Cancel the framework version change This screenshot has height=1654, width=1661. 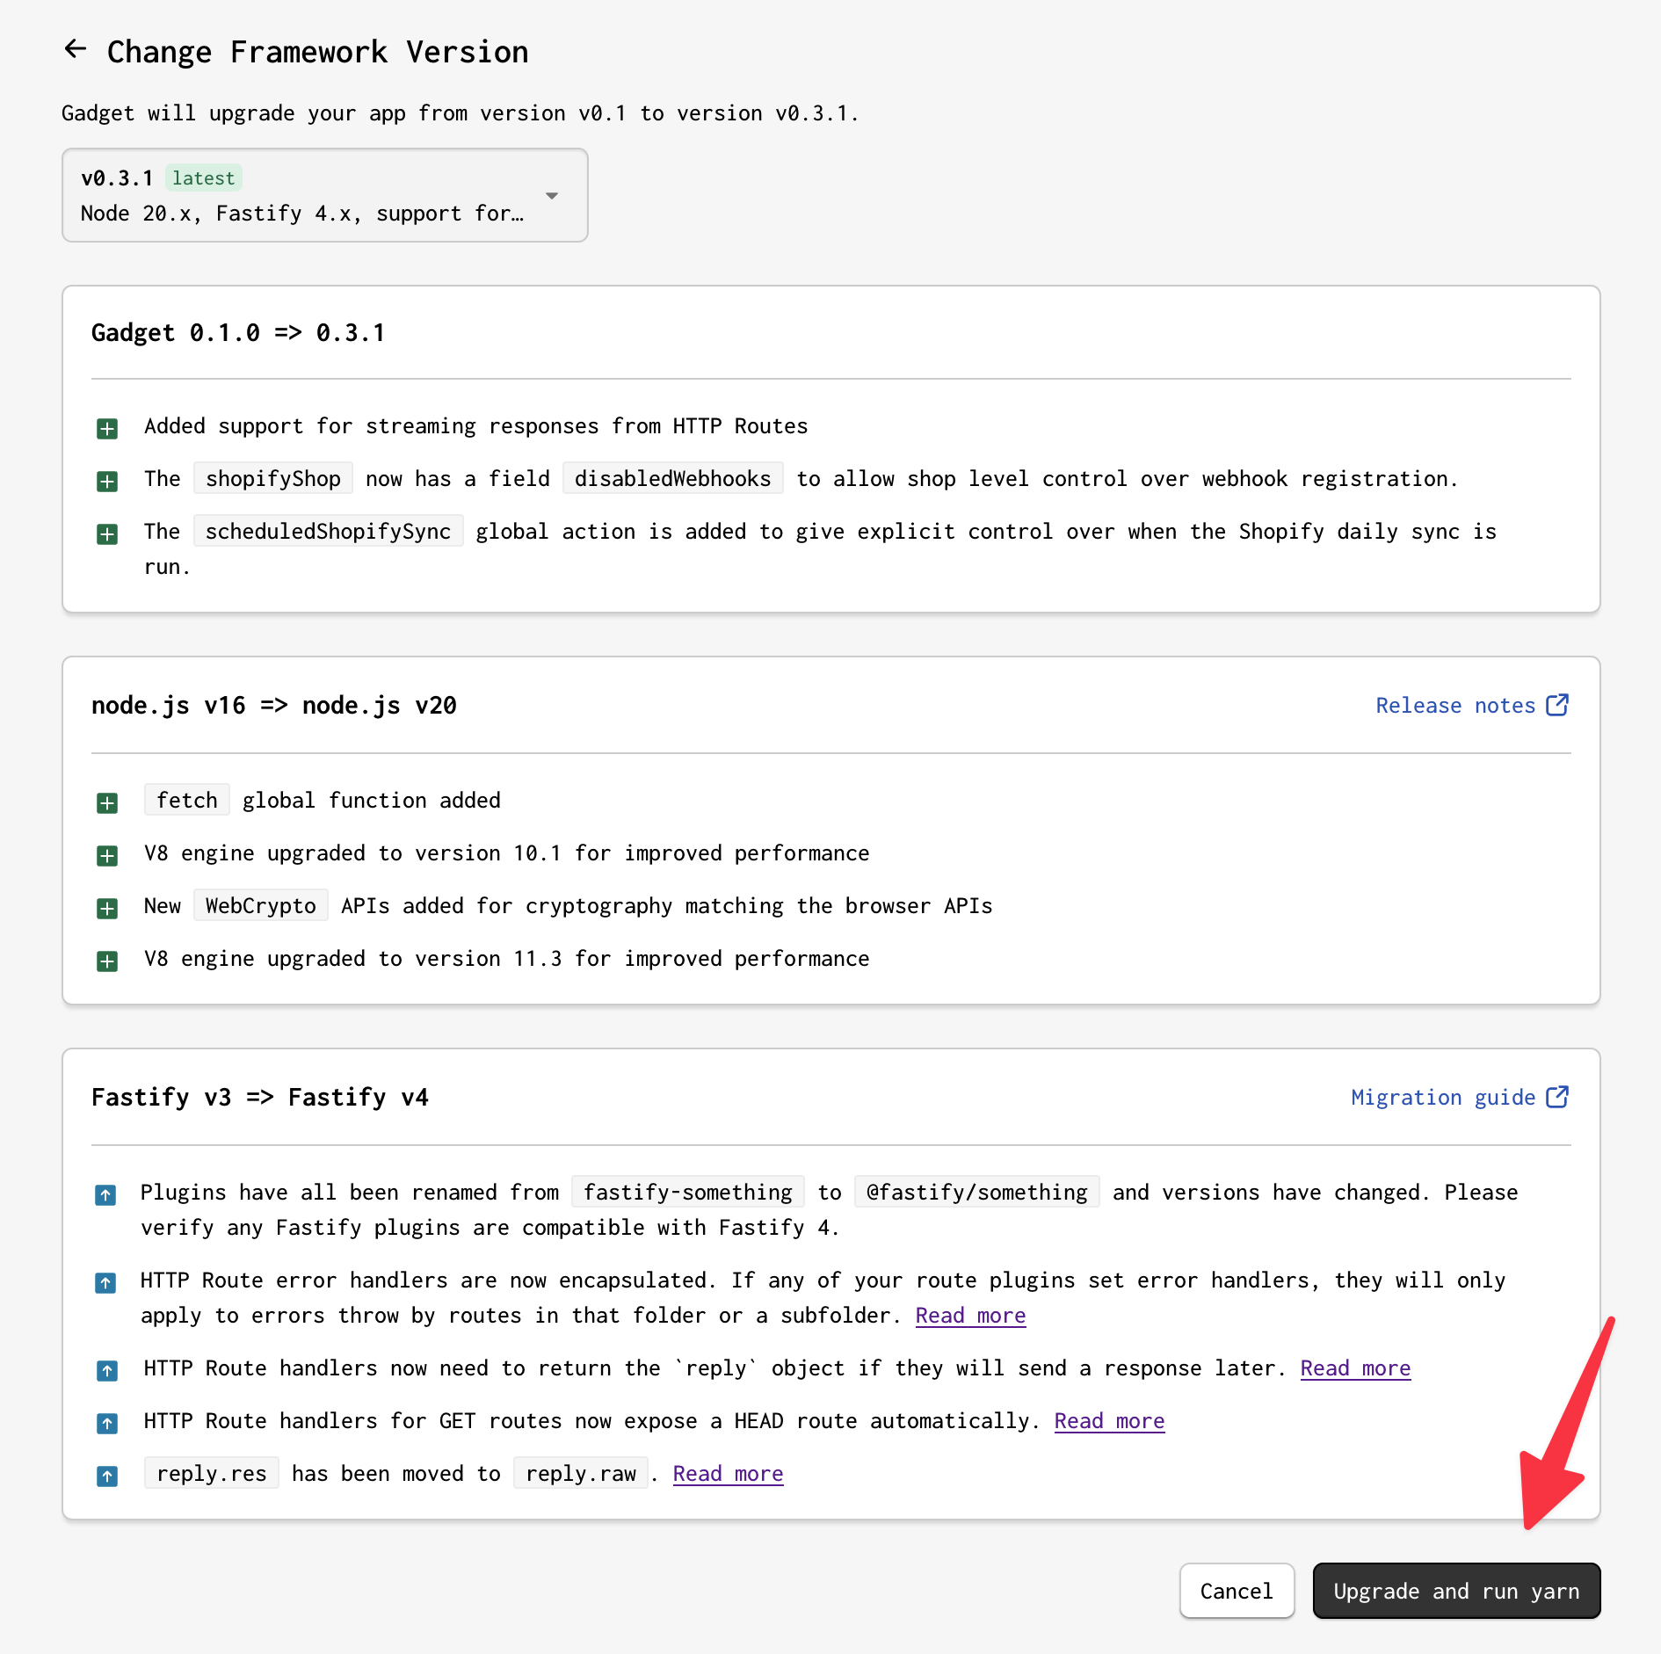click(x=1237, y=1591)
